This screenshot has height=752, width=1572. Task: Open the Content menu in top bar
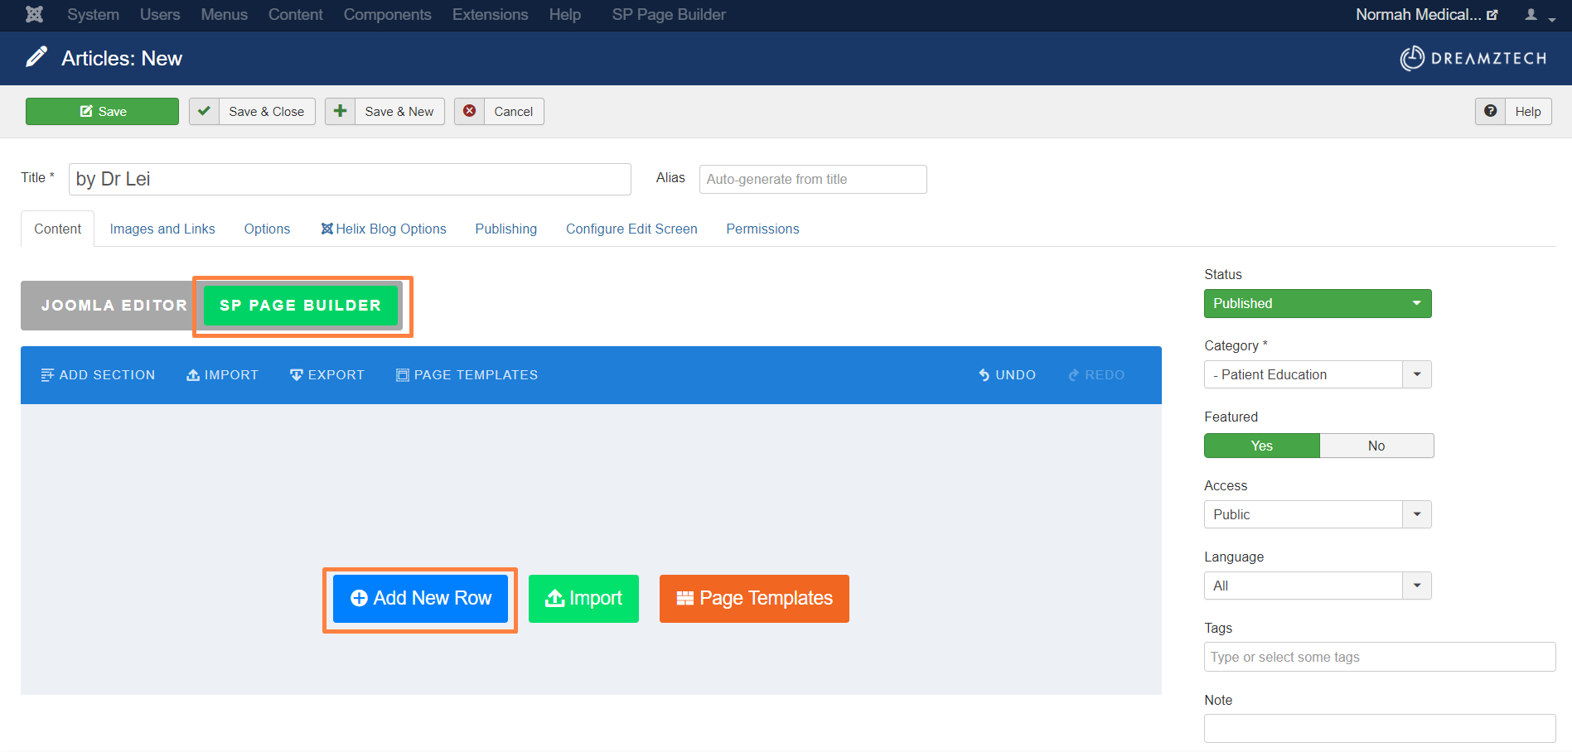coord(295,14)
